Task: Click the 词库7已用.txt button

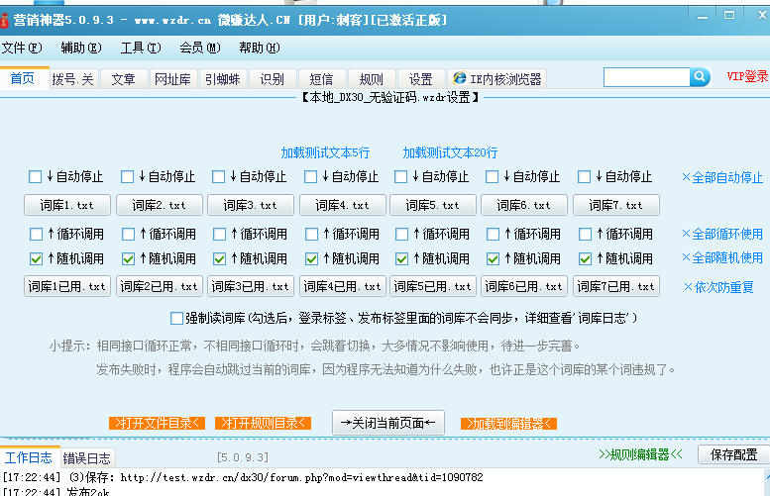Action: pos(615,286)
